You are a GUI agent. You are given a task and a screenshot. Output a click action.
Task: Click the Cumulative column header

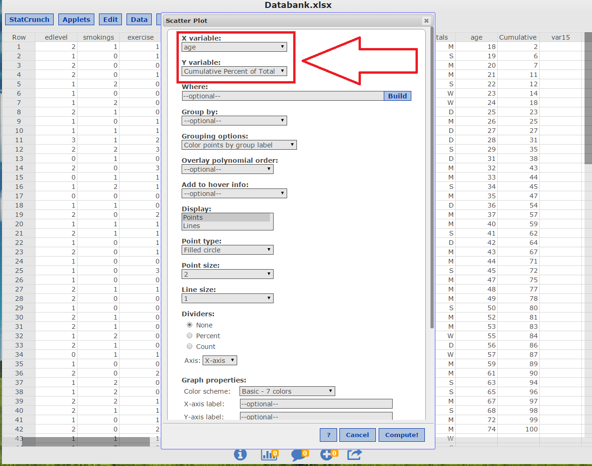coord(518,37)
